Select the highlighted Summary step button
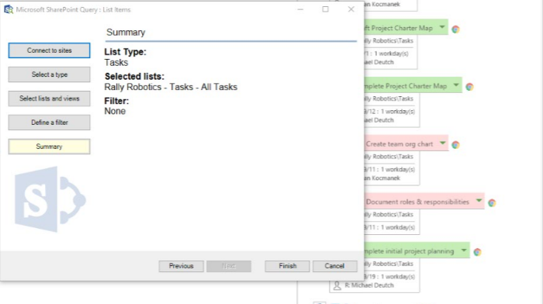This screenshot has width=543, height=304. [49, 147]
